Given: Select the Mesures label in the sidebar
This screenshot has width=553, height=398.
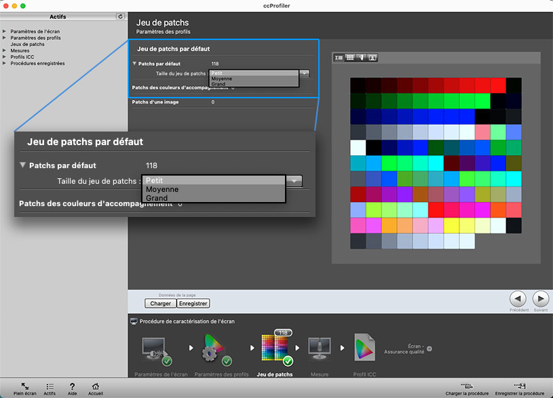Looking at the screenshot, I should coord(20,50).
